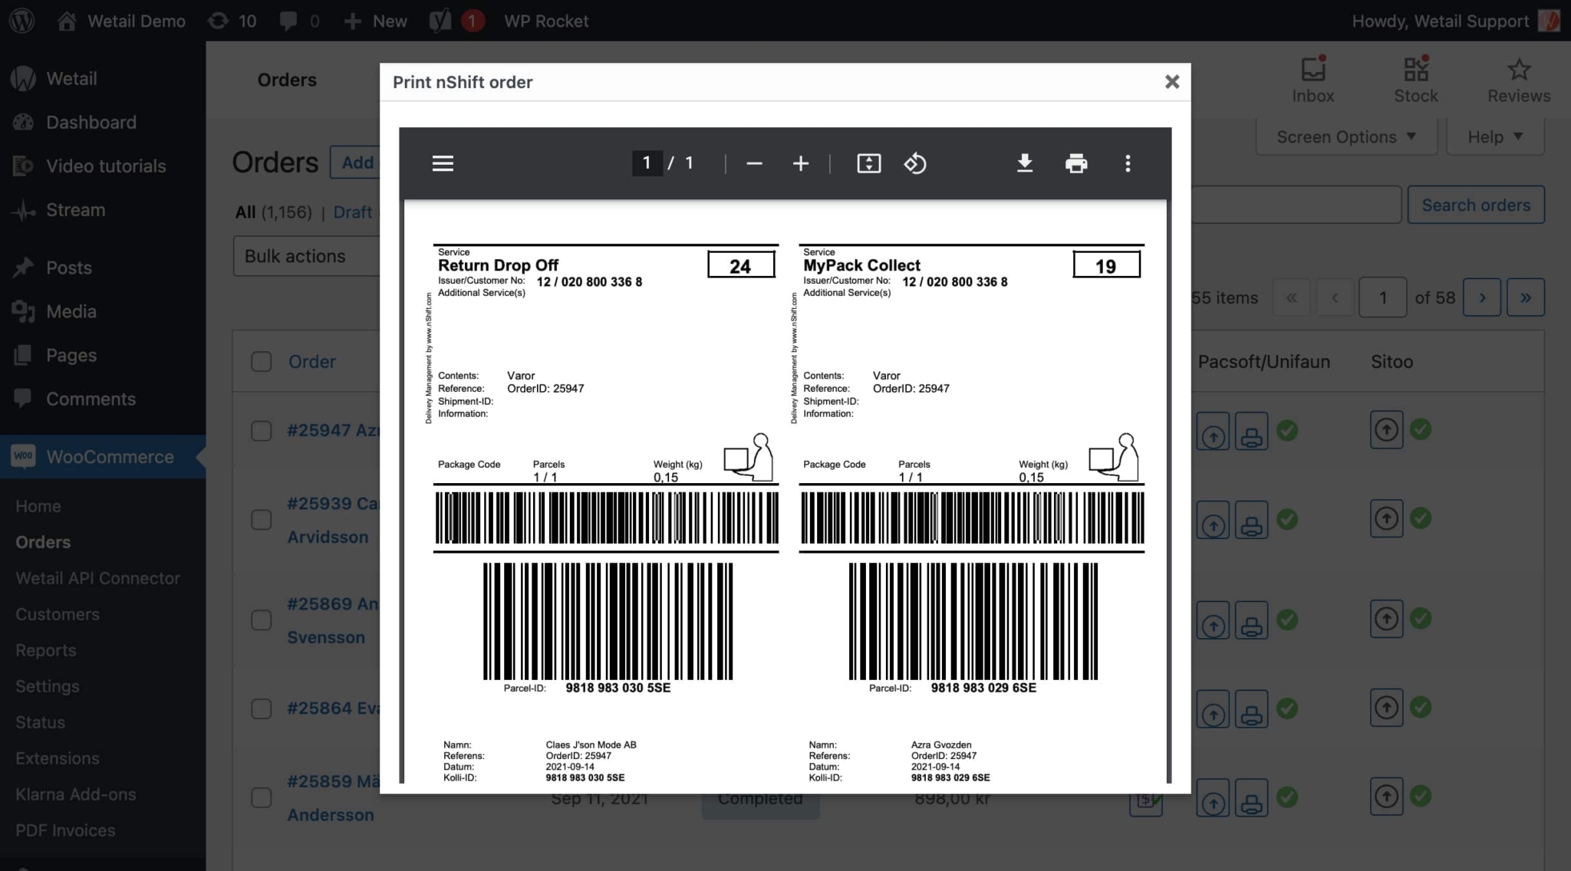Open PDF viewer more options menu
This screenshot has width=1571, height=871.
[1127, 163]
